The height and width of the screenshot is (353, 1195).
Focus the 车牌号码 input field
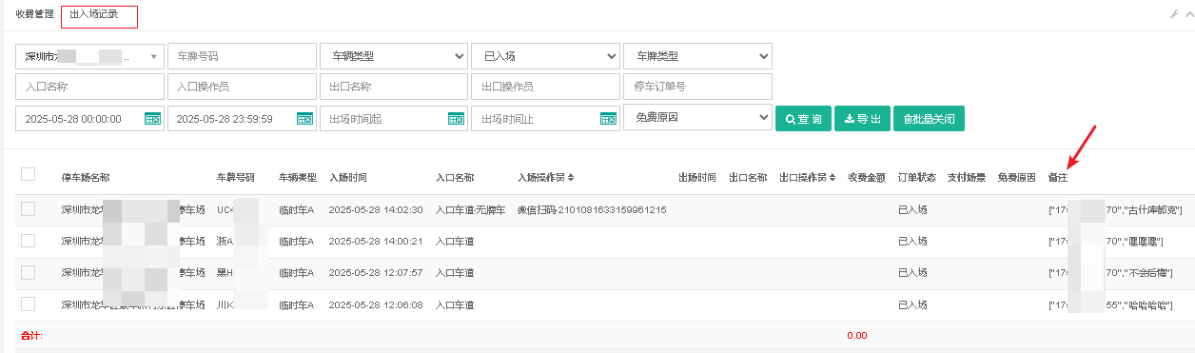[242, 56]
